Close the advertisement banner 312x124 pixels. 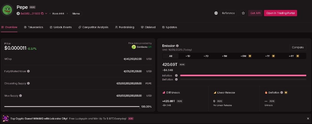tap(308, 119)
